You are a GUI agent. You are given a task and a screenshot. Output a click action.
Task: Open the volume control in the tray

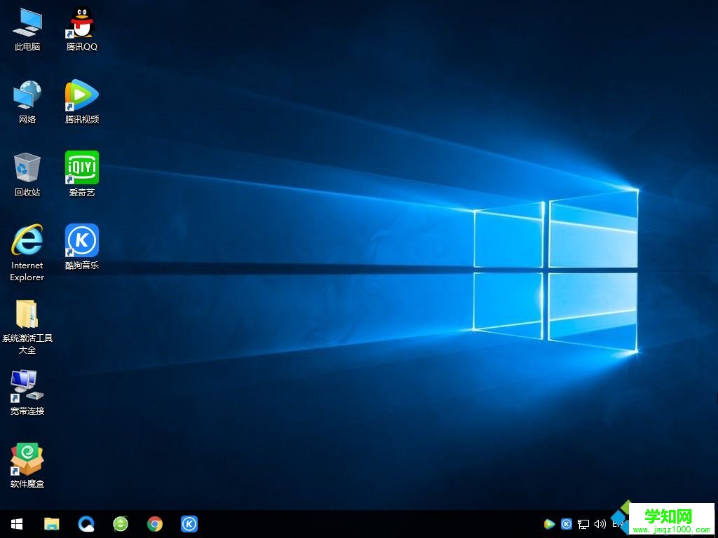(600, 523)
